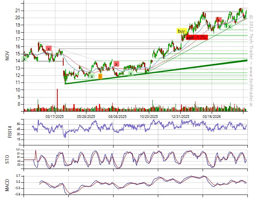The image size is (258, 202).
Task: Click the NOV ticker axis label
Action: (x=7, y=56)
